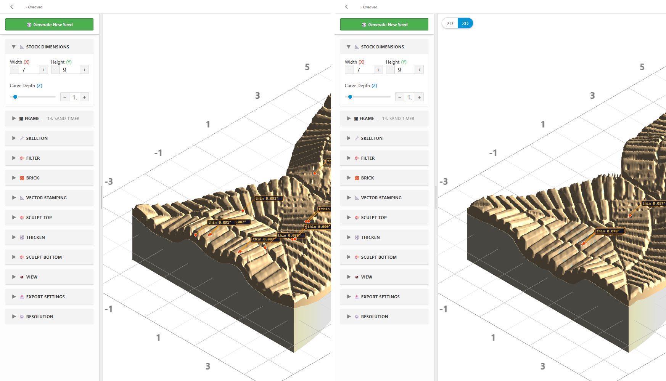
Task: Click thin 0.090" label in left viewport
Action: [x=318, y=226]
